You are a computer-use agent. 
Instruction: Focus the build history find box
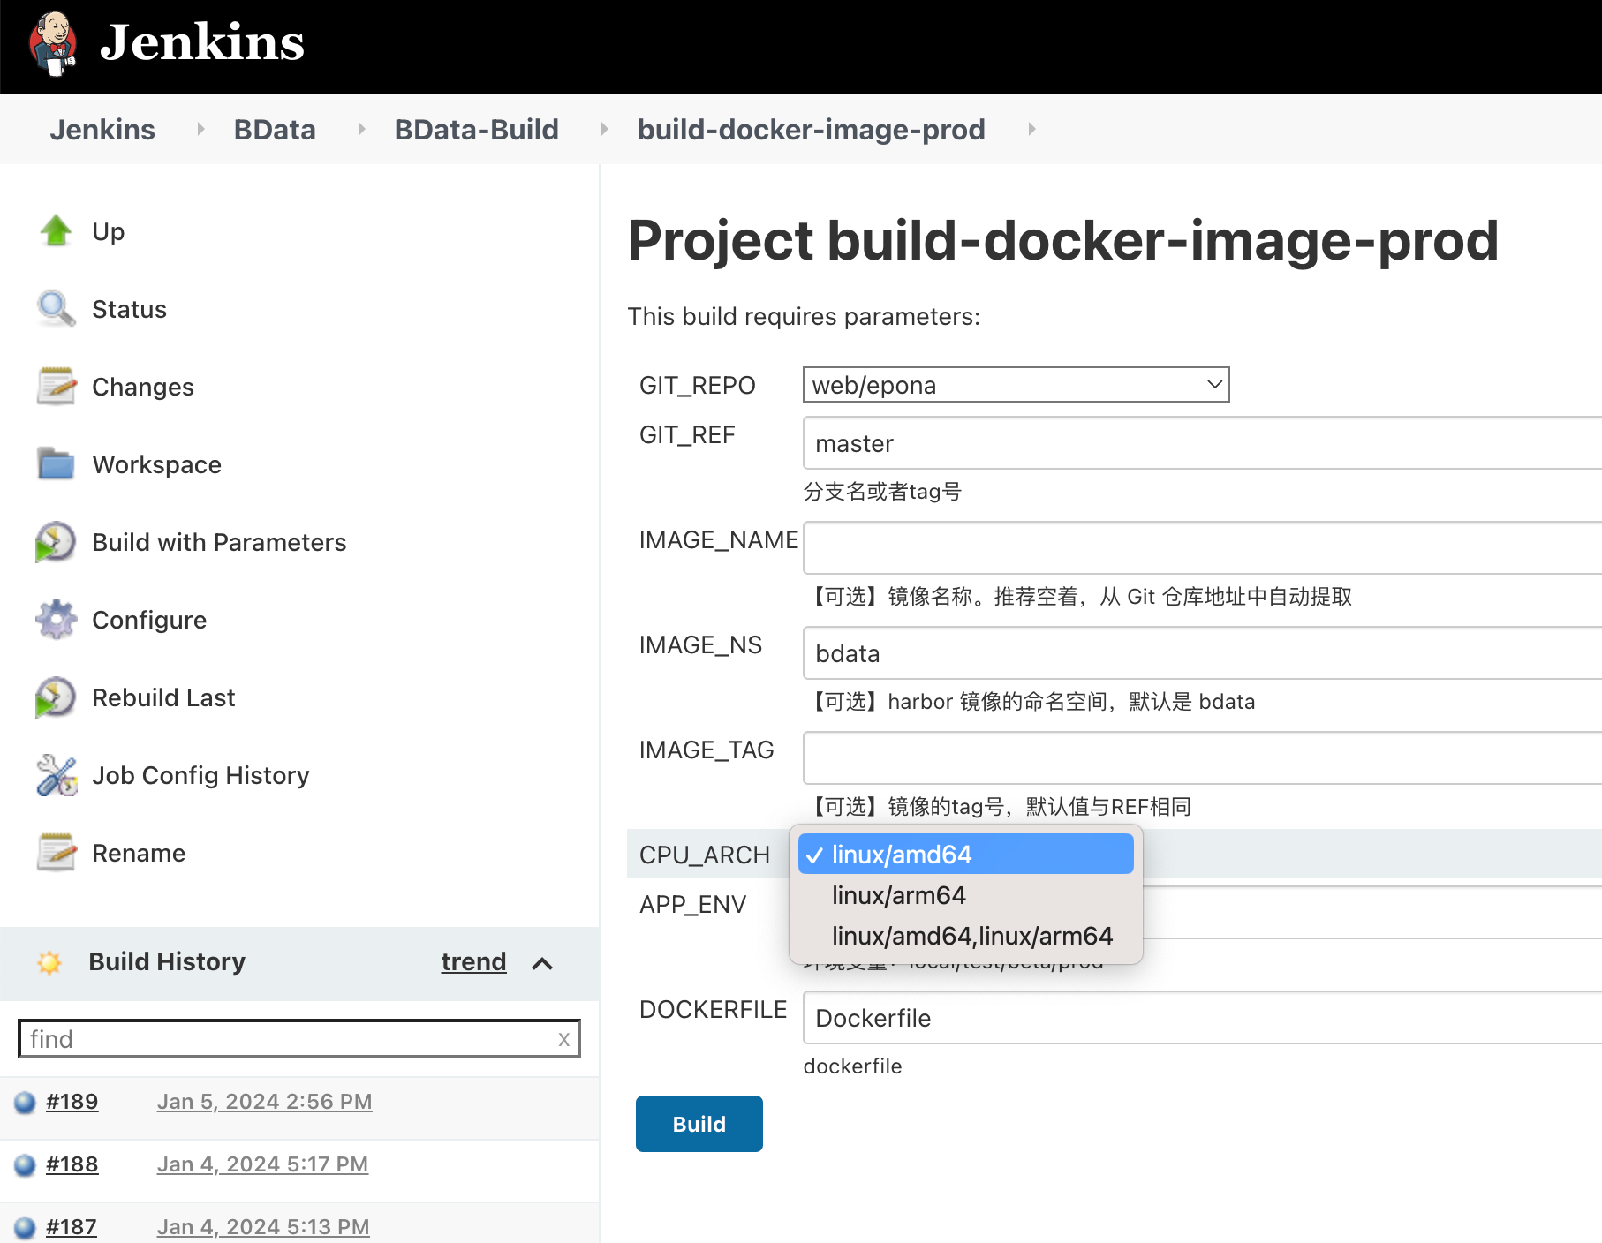click(299, 1039)
